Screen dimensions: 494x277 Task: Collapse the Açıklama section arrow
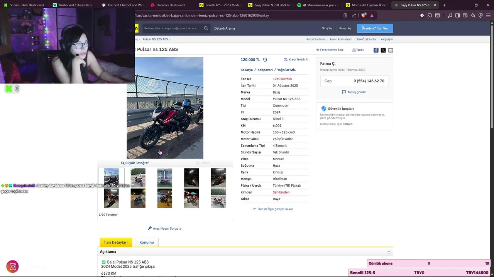[389, 252]
